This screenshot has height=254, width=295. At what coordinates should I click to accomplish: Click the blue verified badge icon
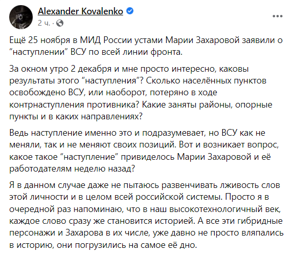pos(130,11)
